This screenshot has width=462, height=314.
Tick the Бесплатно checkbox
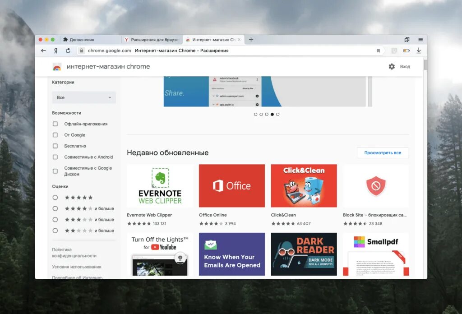coord(55,146)
